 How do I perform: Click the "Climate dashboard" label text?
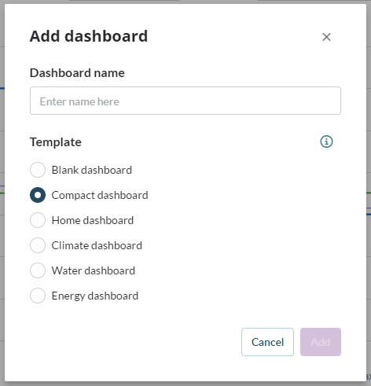click(x=97, y=245)
